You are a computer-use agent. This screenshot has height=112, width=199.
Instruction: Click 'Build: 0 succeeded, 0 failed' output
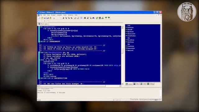[51, 93]
